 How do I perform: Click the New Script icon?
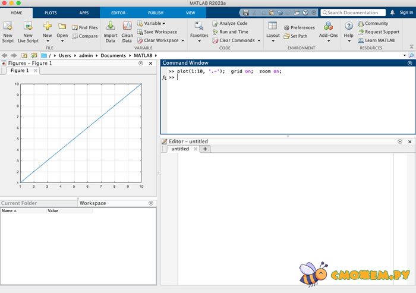(8, 26)
